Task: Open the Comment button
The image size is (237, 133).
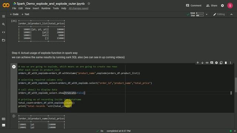Action: click(194, 6)
